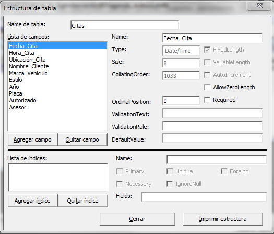This screenshot has height=234, width=274.
Task: Click Quitar índice button
Action: tap(82, 201)
